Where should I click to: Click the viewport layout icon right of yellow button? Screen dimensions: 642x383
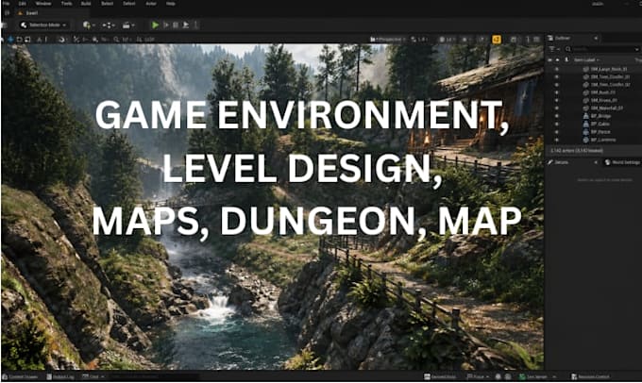[x=513, y=40]
